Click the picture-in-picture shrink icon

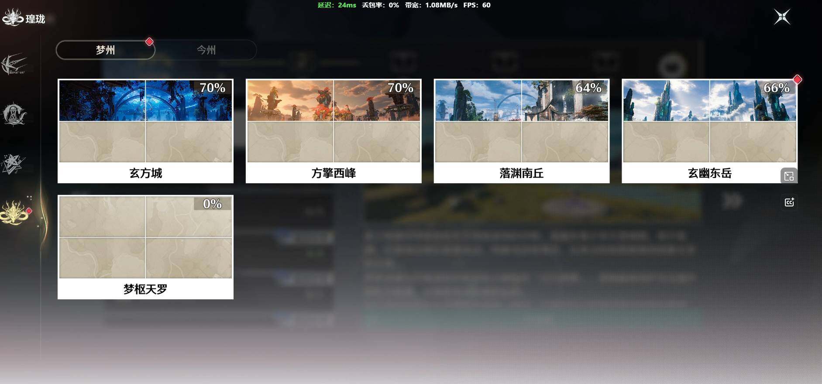tap(789, 176)
